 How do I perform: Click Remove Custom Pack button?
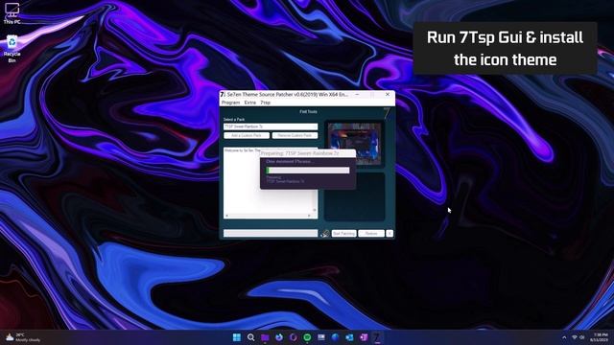295,135
